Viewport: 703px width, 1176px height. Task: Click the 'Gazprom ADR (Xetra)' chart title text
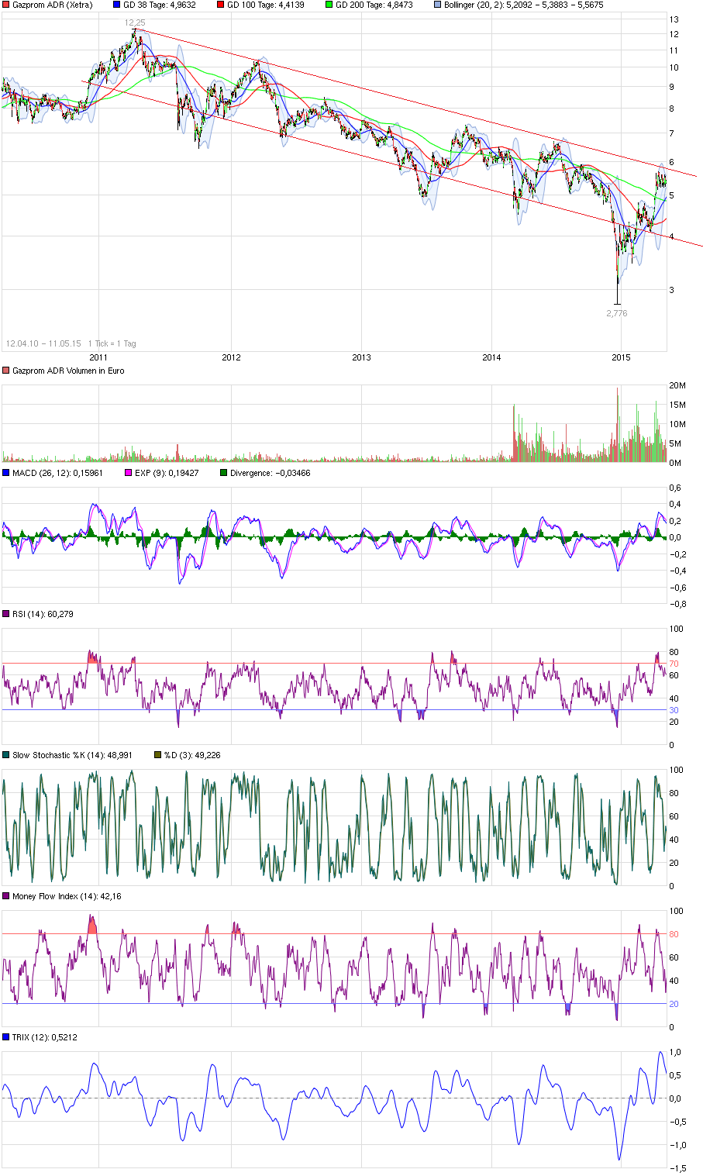(52, 5)
